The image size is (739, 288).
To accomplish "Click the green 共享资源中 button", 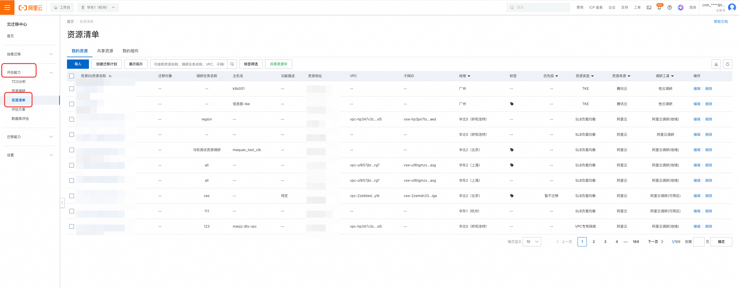I will click(x=279, y=64).
